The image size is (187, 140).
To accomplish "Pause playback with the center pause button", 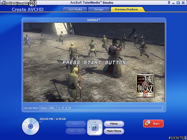I will tap(95, 127).
